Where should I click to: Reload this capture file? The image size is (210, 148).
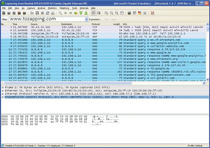click(48, 13)
